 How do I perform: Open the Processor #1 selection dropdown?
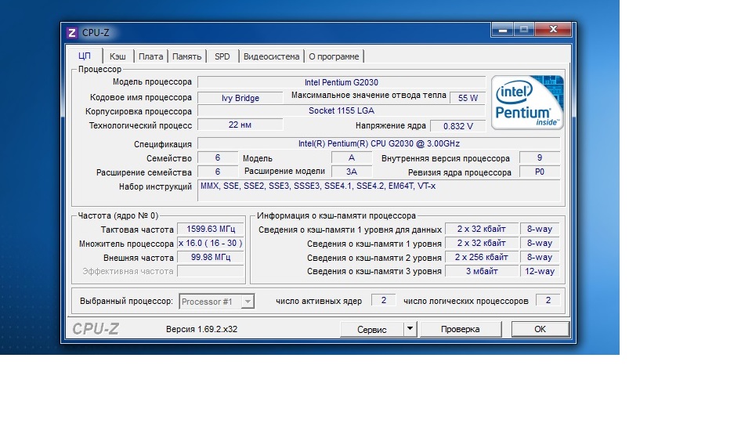click(x=217, y=302)
